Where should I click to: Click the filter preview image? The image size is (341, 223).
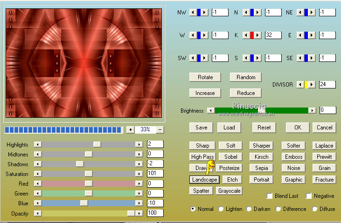84,63
